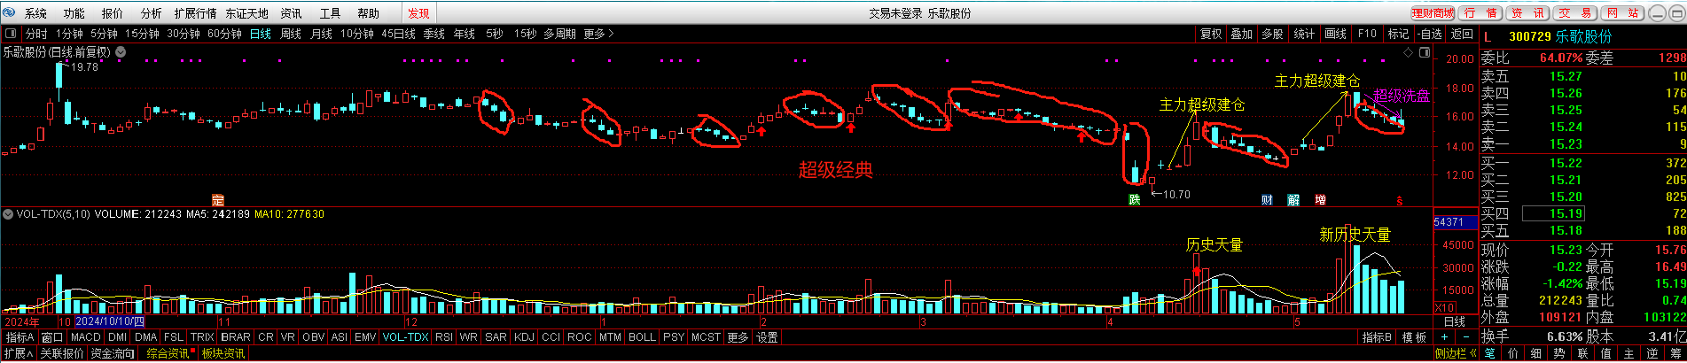Toggle the 扩展 panel expander
Image resolution: width=1687 pixels, height=363 pixels.
pos(19,353)
